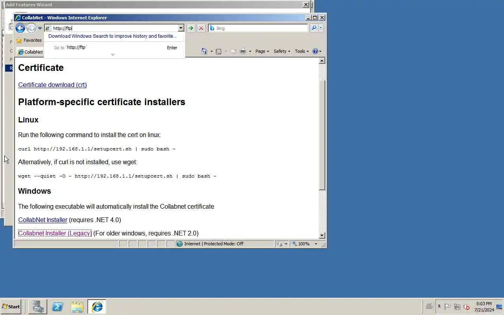Click the Action Center flag icon
The image size is (504, 315).
click(448, 307)
